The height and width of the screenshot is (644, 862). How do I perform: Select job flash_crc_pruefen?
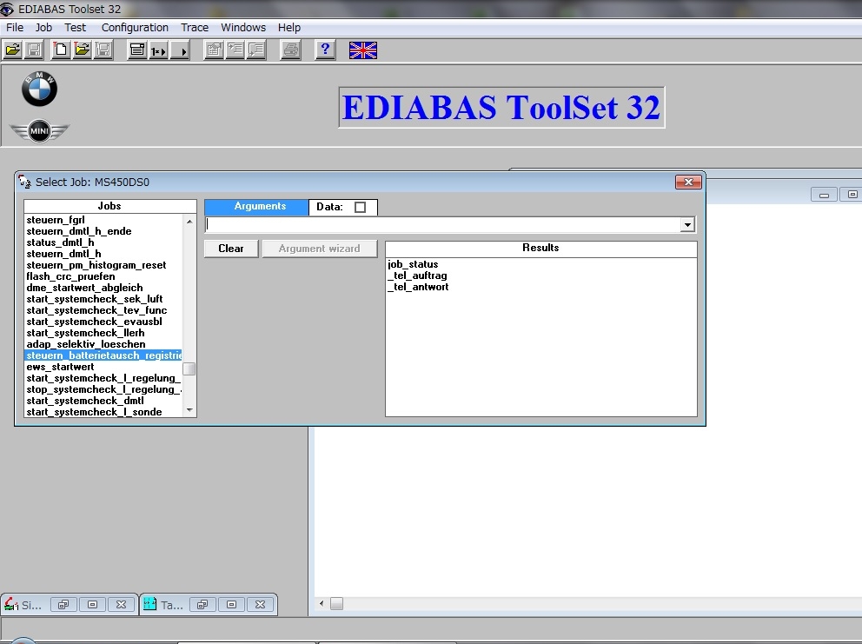tap(70, 276)
